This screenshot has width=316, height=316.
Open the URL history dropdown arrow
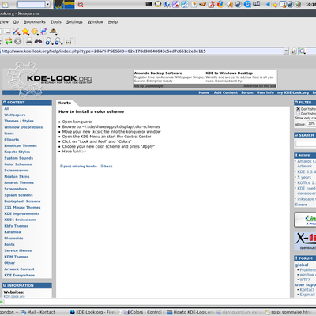(286, 51)
